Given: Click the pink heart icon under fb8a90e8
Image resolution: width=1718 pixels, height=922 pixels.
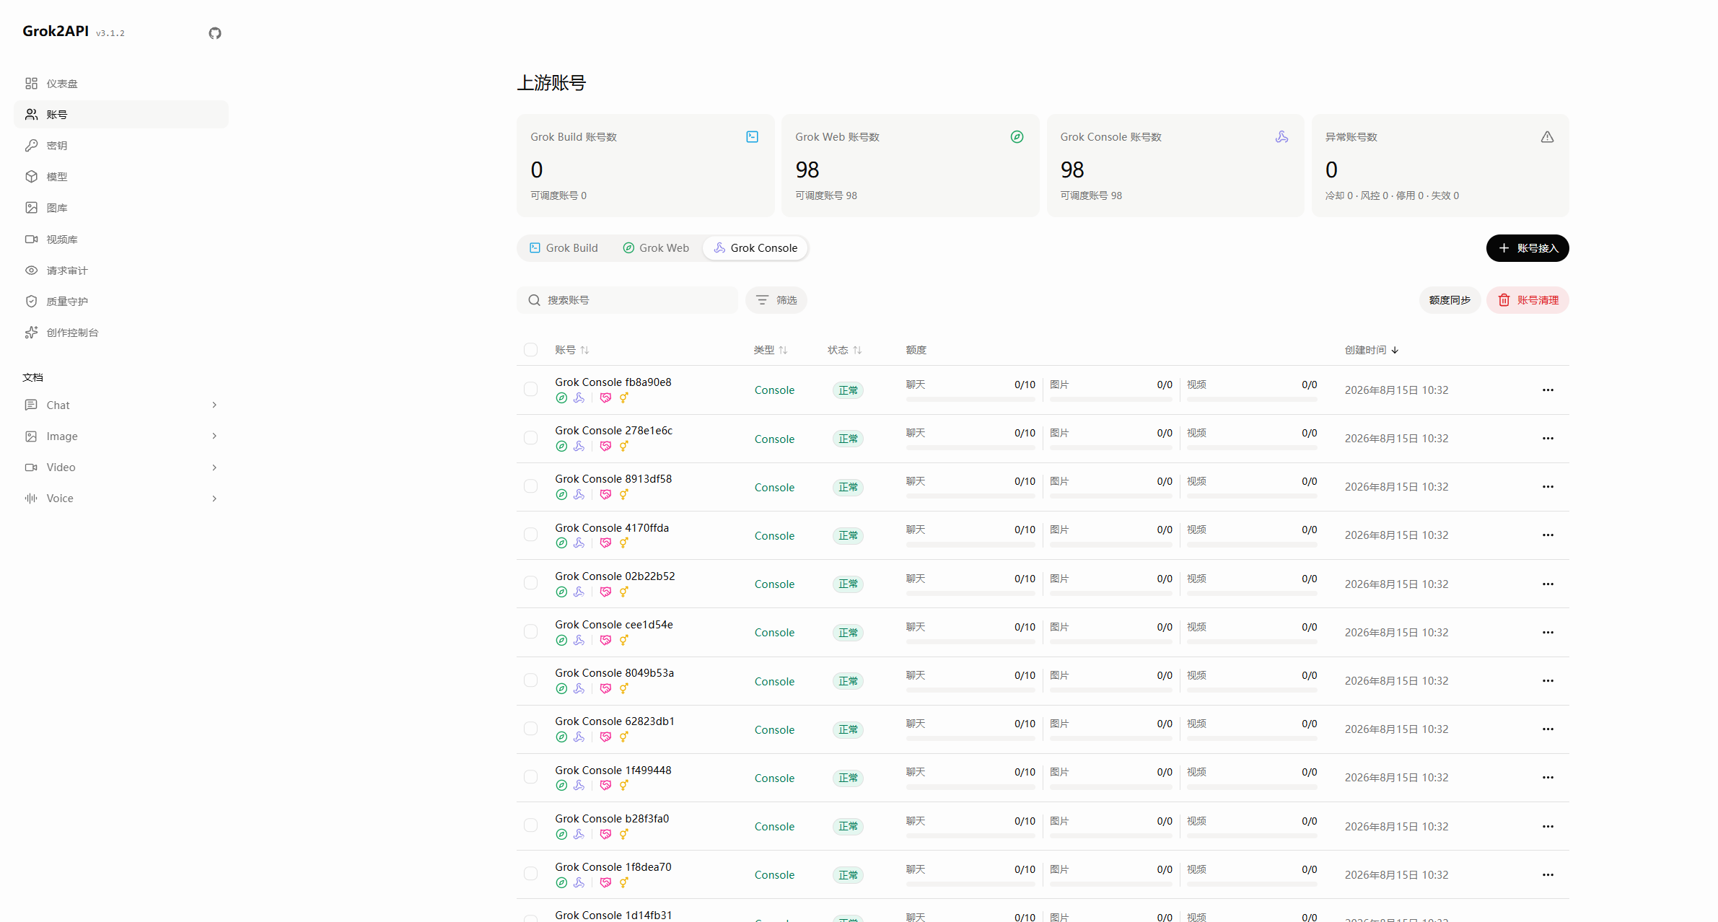Looking at the screenshot, I should (605, 398).
